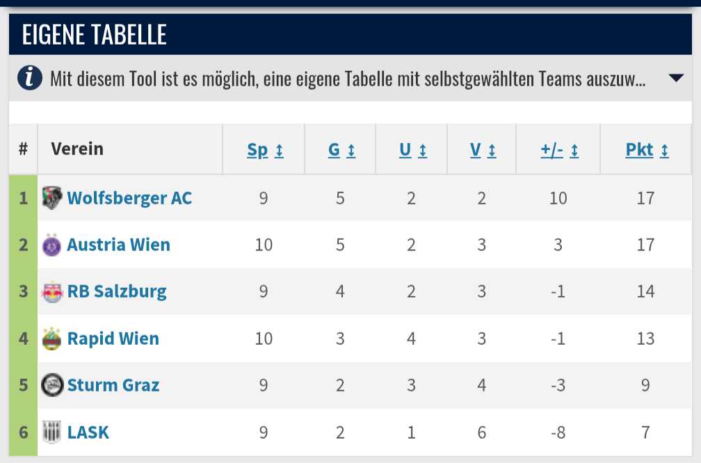
Task: Open the Austria Wien team link
Action: (x=118, y=245)
